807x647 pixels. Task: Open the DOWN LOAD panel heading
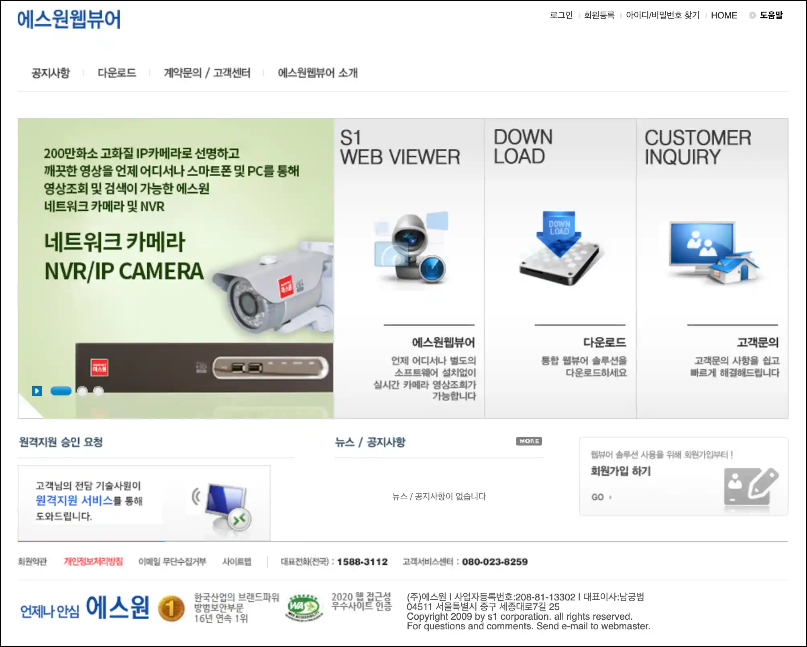523,146
